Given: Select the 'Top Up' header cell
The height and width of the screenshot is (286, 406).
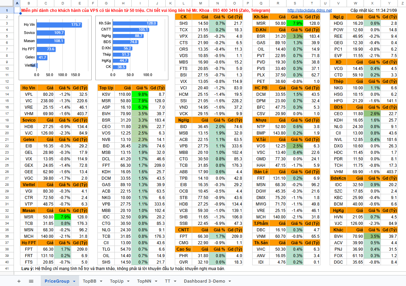Looking at the screenshot, I should (106, 88).
